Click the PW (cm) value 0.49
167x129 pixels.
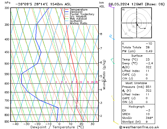pos(149,51)
